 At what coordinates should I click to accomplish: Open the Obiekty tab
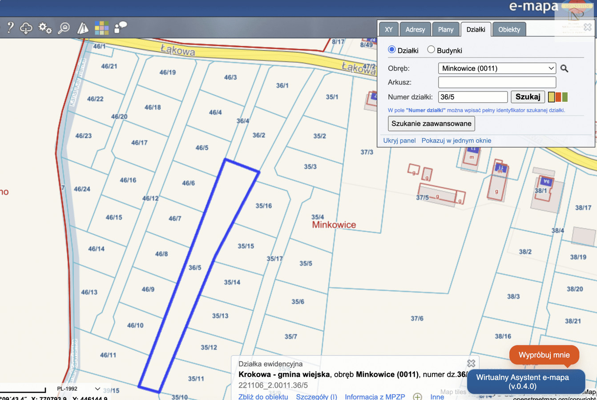click(509, 29)
